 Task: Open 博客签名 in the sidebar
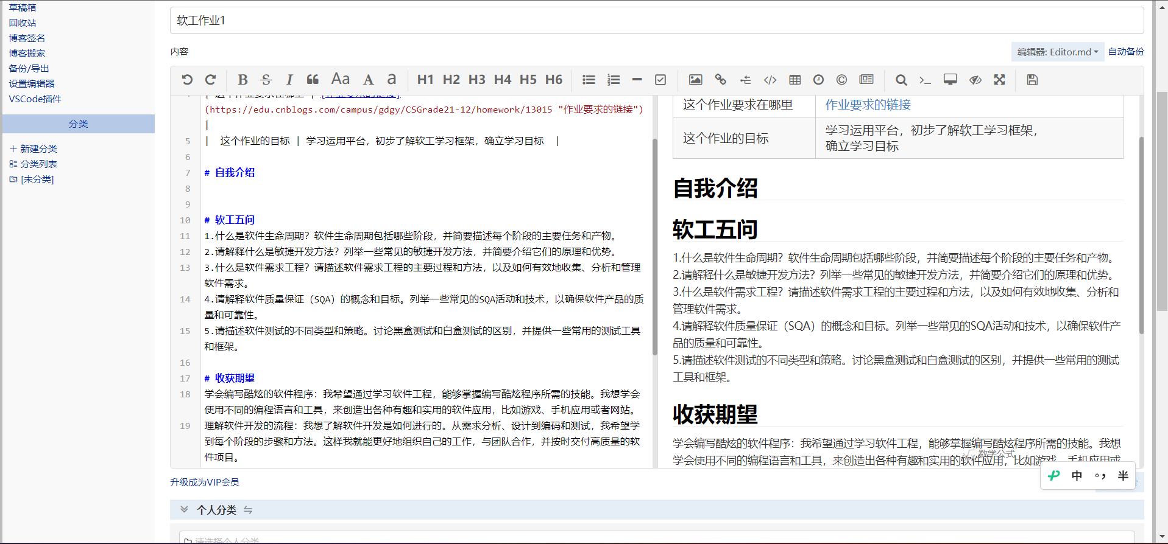27,38
